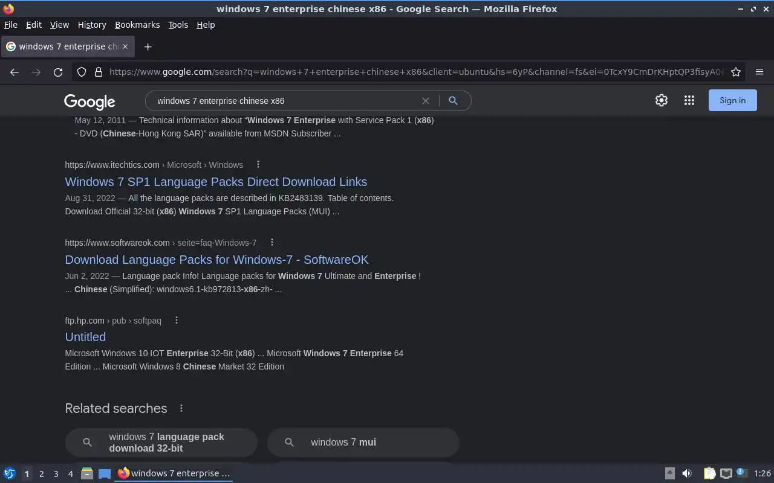Open options for the itechtics result

(258, 164)
